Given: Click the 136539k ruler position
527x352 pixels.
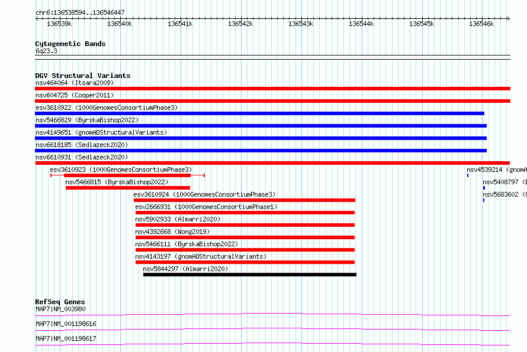Looking at the screenshot, I should tap(59, 24).
